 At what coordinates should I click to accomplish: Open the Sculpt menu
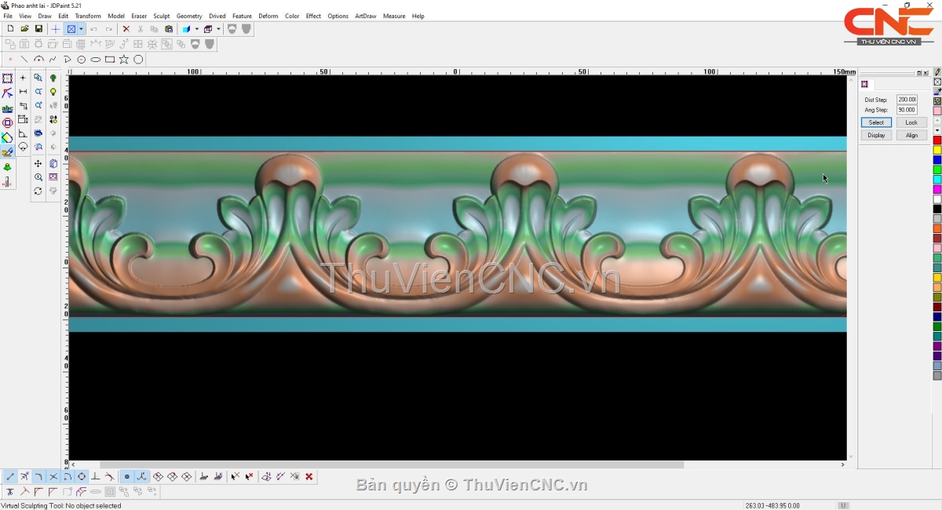(x=162, y=16)
